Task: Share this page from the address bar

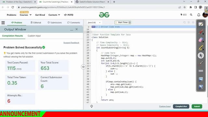Action: (x=180, y=7)
